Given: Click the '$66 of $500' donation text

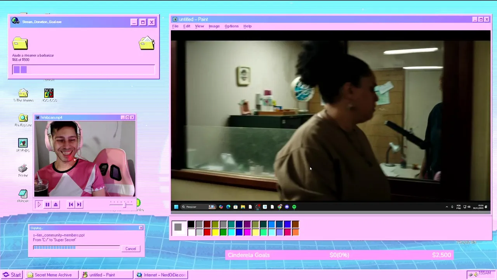Looking at the screenshot, I should click(x=21, y=60).
